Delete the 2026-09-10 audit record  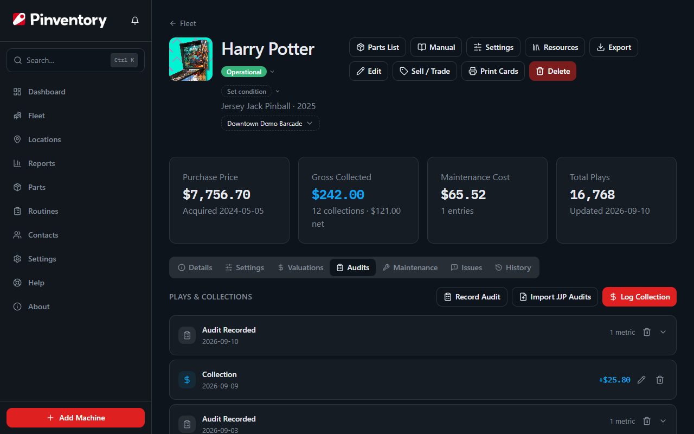point(647,332)
